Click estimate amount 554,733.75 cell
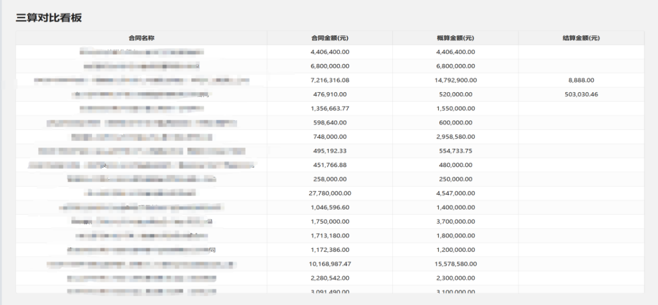 455,151
